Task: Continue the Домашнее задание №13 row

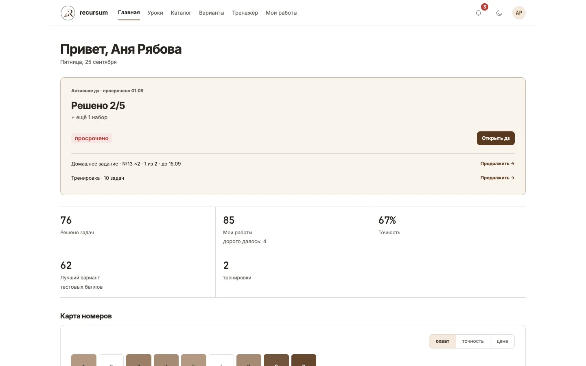Action: point(497,163)
